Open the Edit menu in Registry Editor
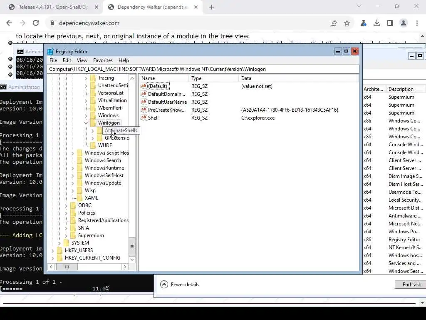Screen dimensions: 426x320 coord(67,60)
